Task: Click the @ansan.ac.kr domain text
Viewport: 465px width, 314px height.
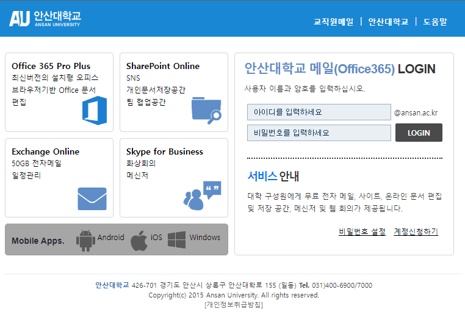Action: 416,113
